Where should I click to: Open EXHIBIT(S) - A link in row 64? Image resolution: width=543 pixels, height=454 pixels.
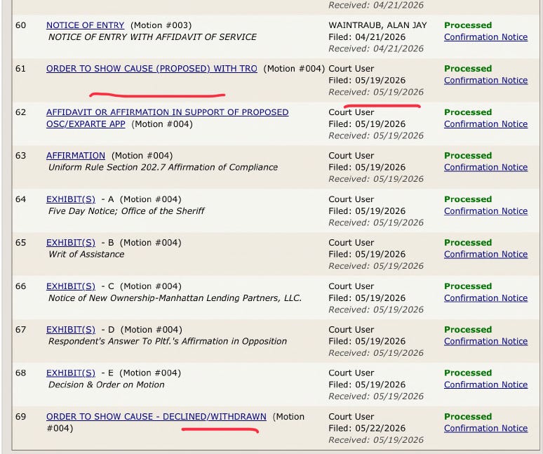click(71, 199)
